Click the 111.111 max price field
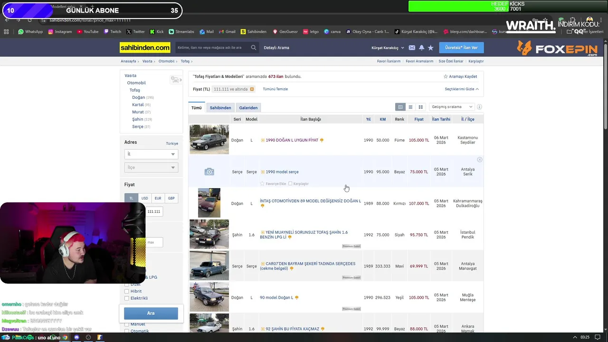The width and height of the screenshot is (608, 342). point(154,211)
